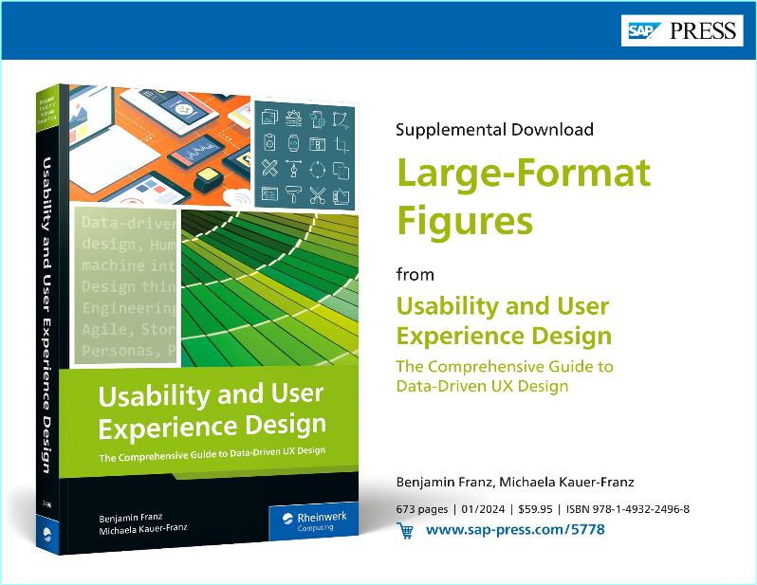Click the 'Large-Format Figures' heading

click(524, 197)
